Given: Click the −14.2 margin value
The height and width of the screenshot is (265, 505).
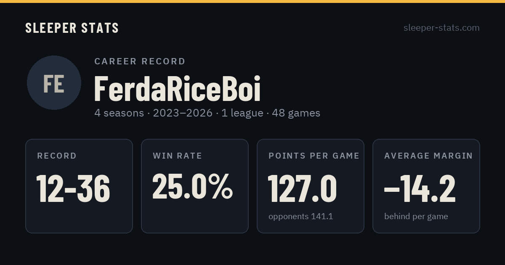Looking at the screenshot, I should pos(420,188).
